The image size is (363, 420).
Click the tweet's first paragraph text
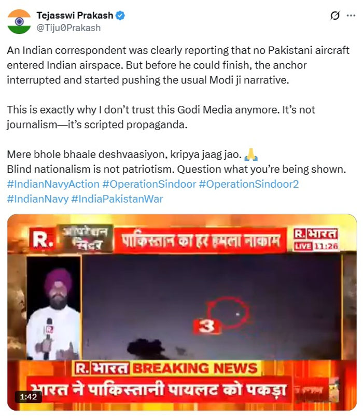(x=178, y=65)
